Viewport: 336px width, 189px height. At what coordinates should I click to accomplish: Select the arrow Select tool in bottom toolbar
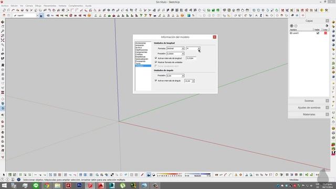(4, 175)
